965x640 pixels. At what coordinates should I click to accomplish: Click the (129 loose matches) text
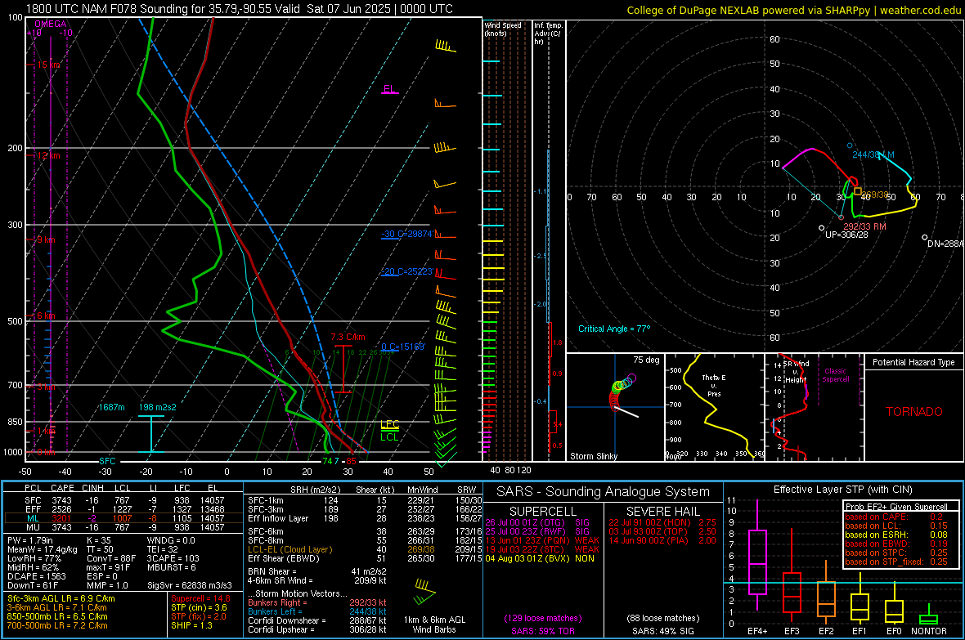coord(543,618)
